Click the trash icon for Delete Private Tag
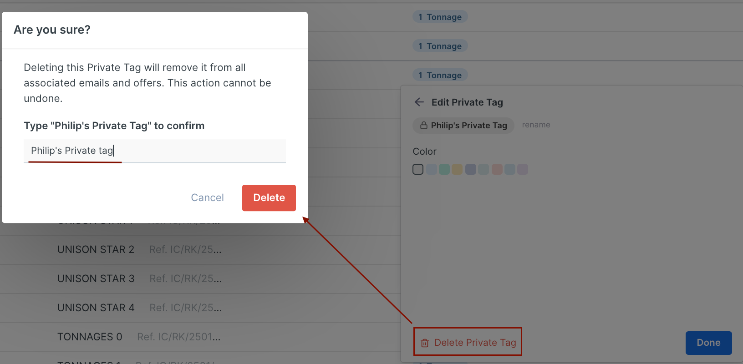 click(425, 343)
